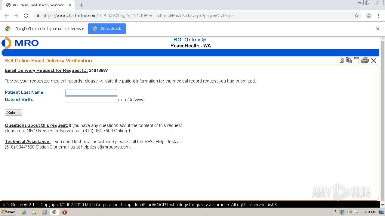
Task: Open File Explorer from the taskbar
Action: [34, 212]
